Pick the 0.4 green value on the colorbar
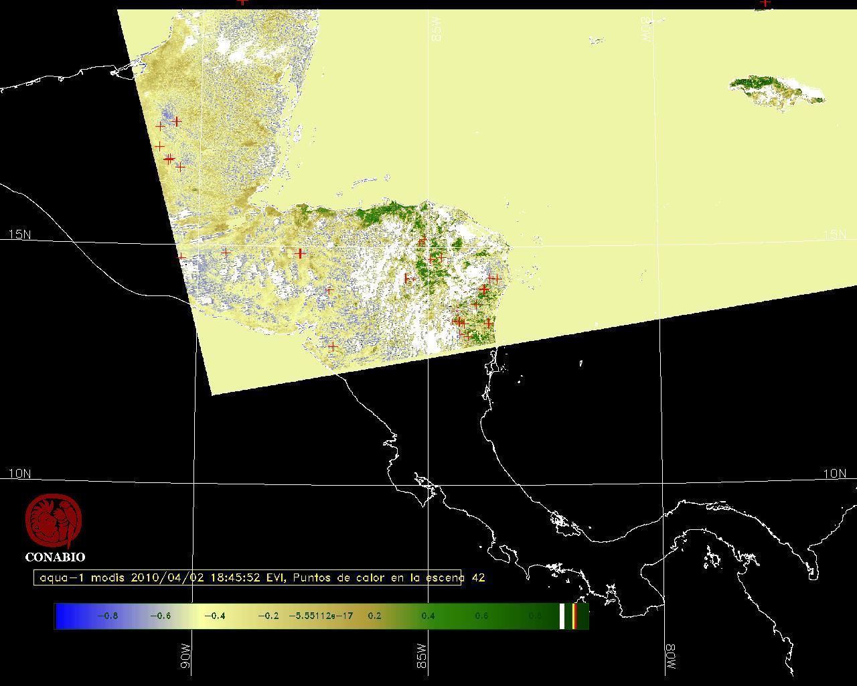 click(x=427, y=616)
